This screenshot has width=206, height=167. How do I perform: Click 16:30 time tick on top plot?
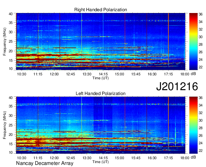(152, 74)
